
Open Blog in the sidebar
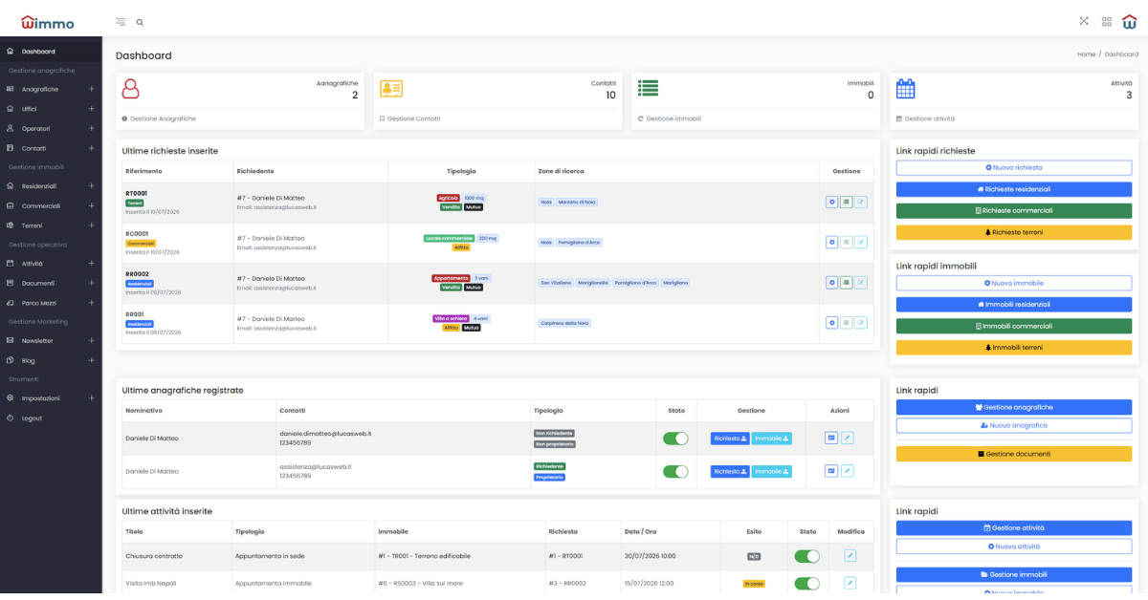coord(51,360)
